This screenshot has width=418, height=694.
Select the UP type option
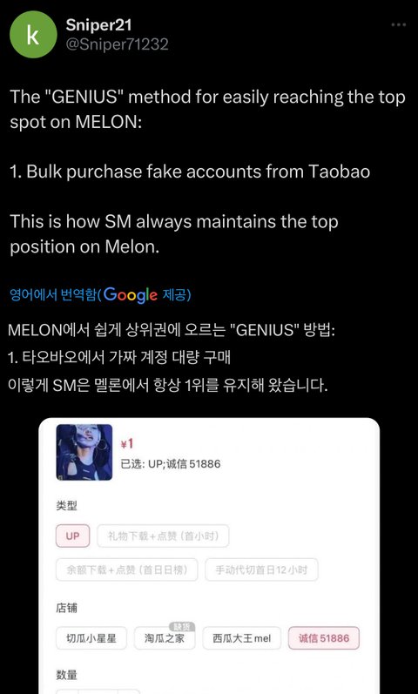coord(72,536)
